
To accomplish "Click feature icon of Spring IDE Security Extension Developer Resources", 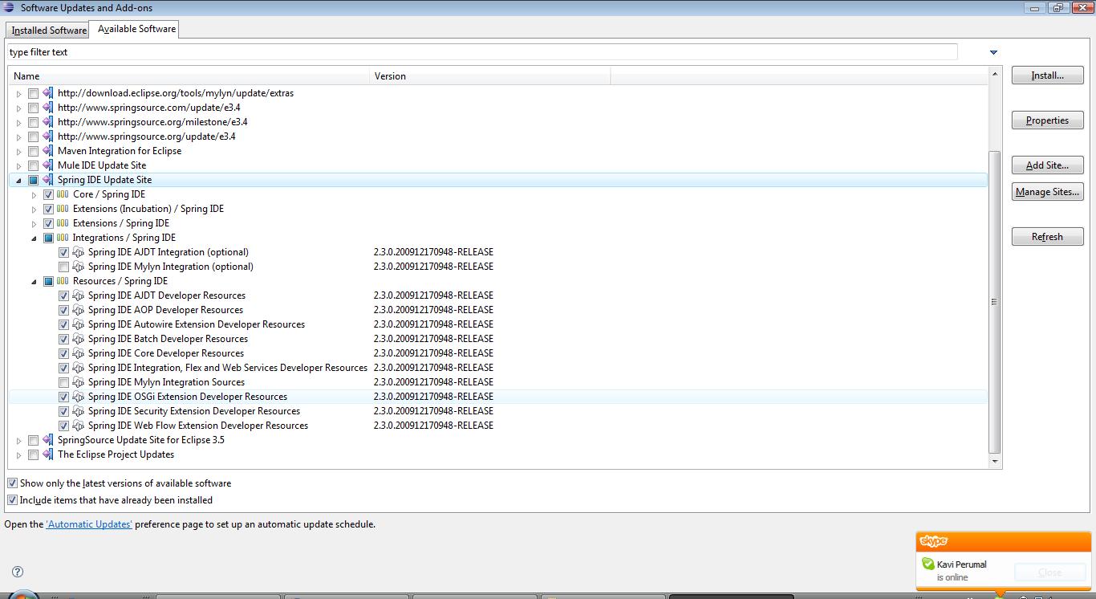I will pos(78,411).
